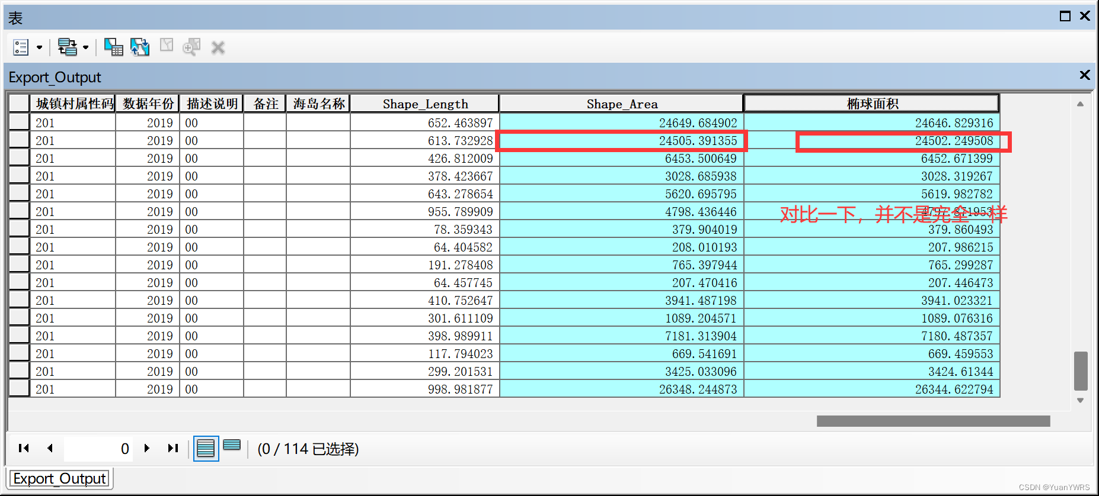
Task: Switch to Show all records view
Action: click(x=206, y=448)
